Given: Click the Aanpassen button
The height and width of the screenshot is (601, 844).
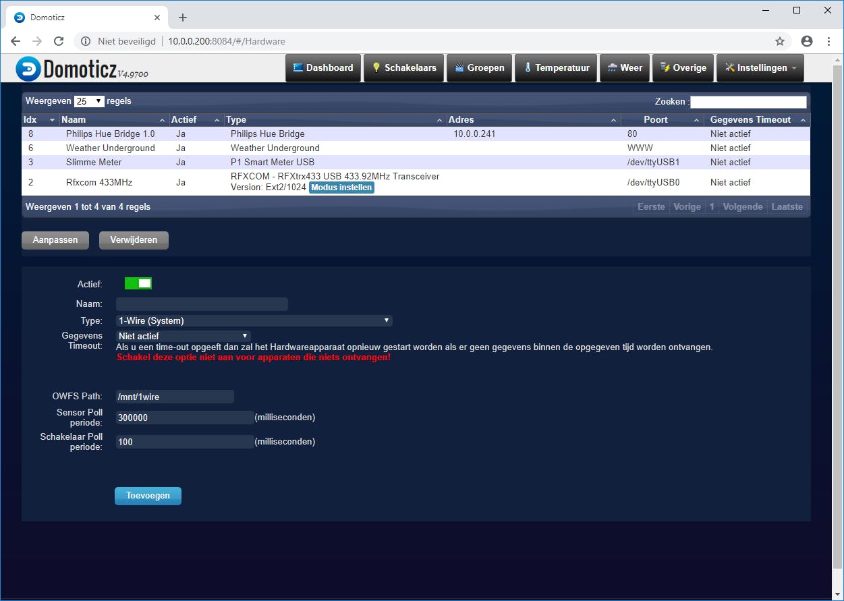Looking at the screenshot, I should click(x=55, y=240).
